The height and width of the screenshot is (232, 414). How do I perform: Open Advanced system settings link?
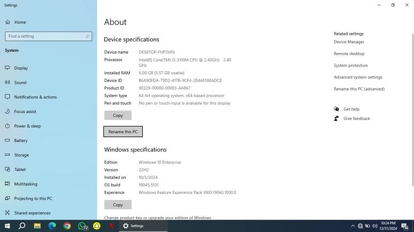[358, 78]
